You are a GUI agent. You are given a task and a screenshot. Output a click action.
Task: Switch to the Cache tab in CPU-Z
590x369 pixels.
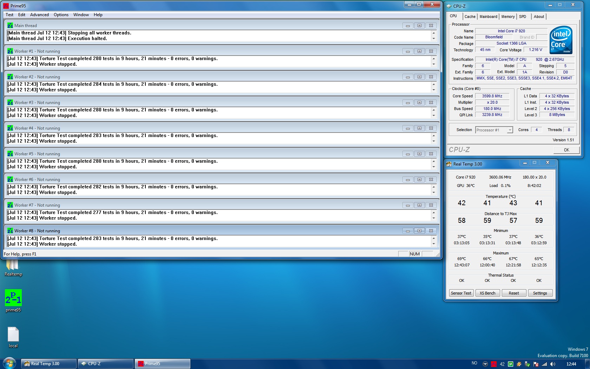(470, 17)
